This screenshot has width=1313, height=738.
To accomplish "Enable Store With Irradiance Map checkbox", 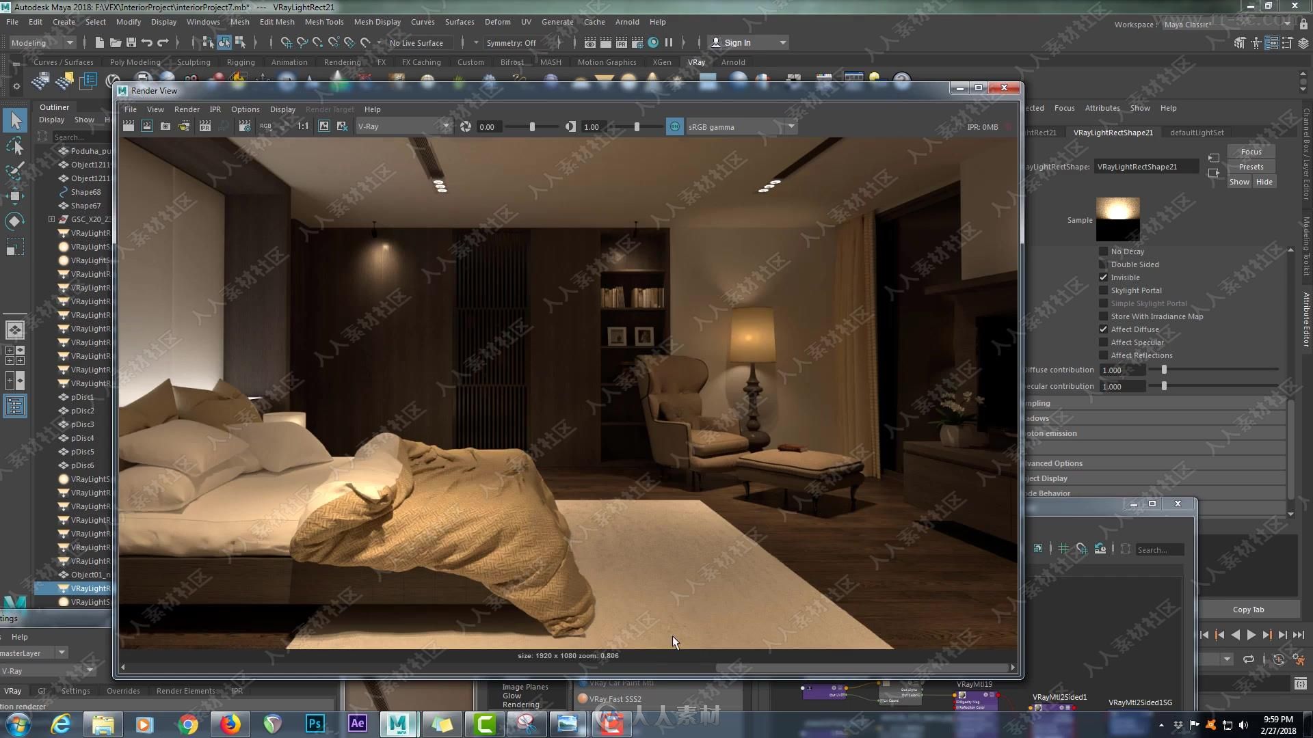I will pyautogui.click(x=1103, y=316).
